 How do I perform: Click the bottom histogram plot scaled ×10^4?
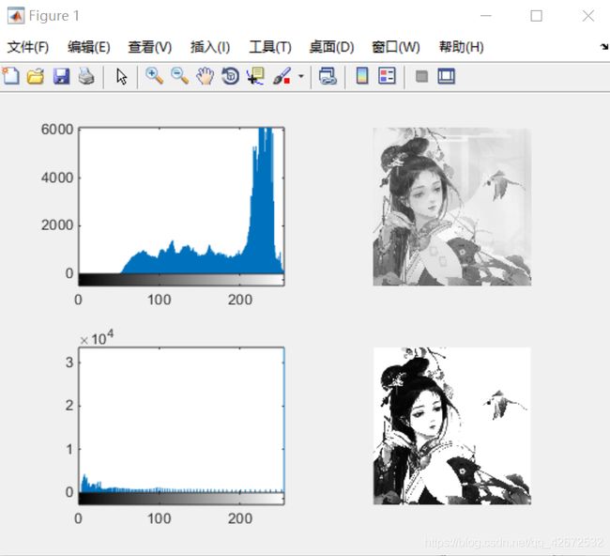pyautogui.click(x=181, y=420)
